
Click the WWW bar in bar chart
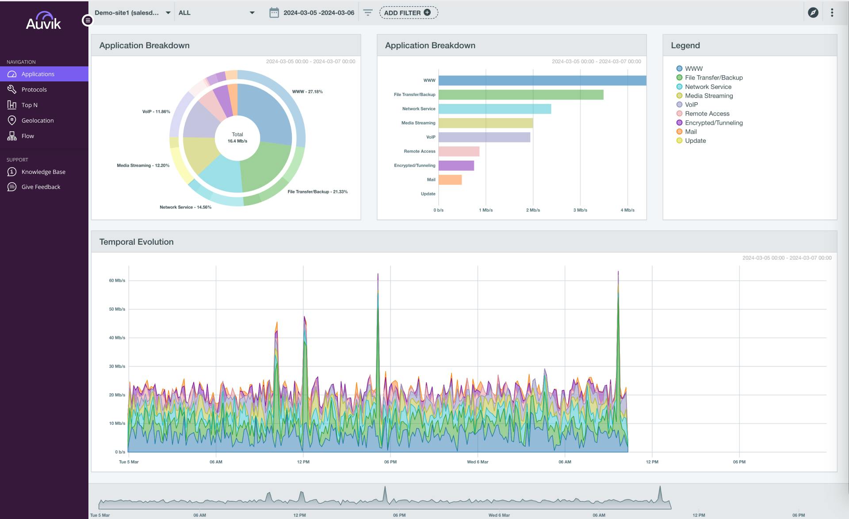tap(542, 81)
